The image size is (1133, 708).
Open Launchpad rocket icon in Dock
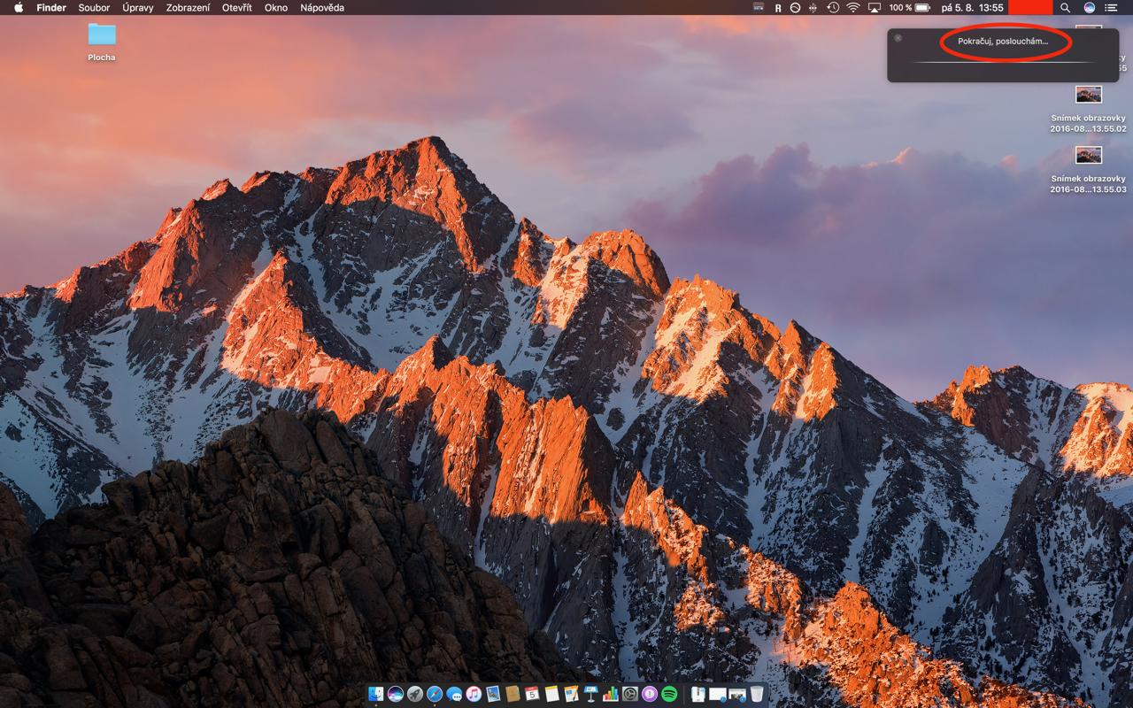415,695
